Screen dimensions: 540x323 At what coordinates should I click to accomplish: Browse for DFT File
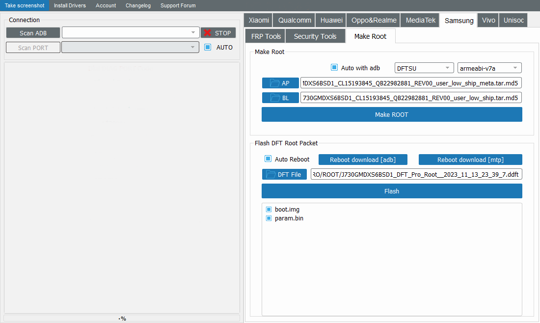pos(284,174)
